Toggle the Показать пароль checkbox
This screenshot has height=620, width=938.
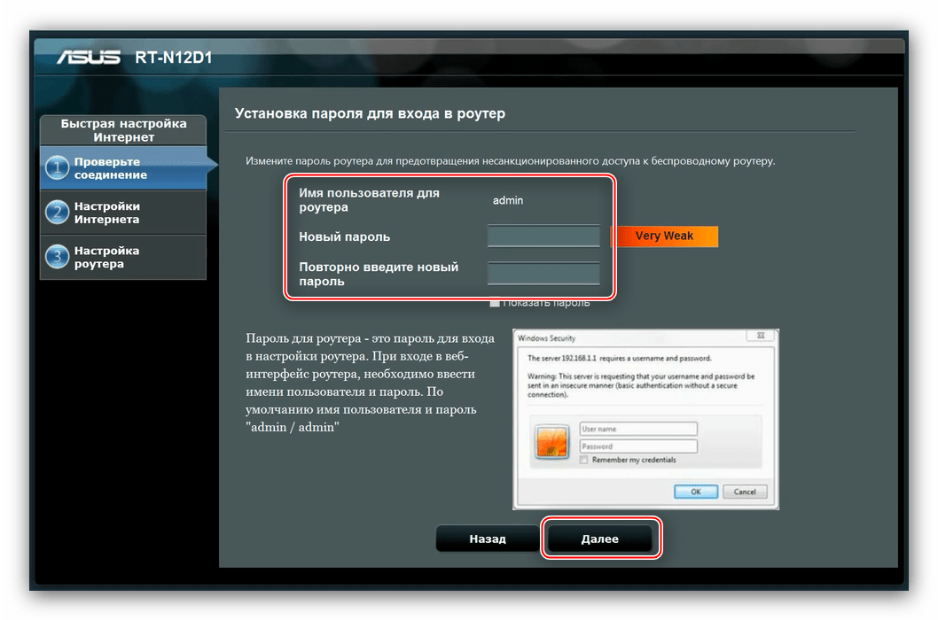[x=494, y=303]
